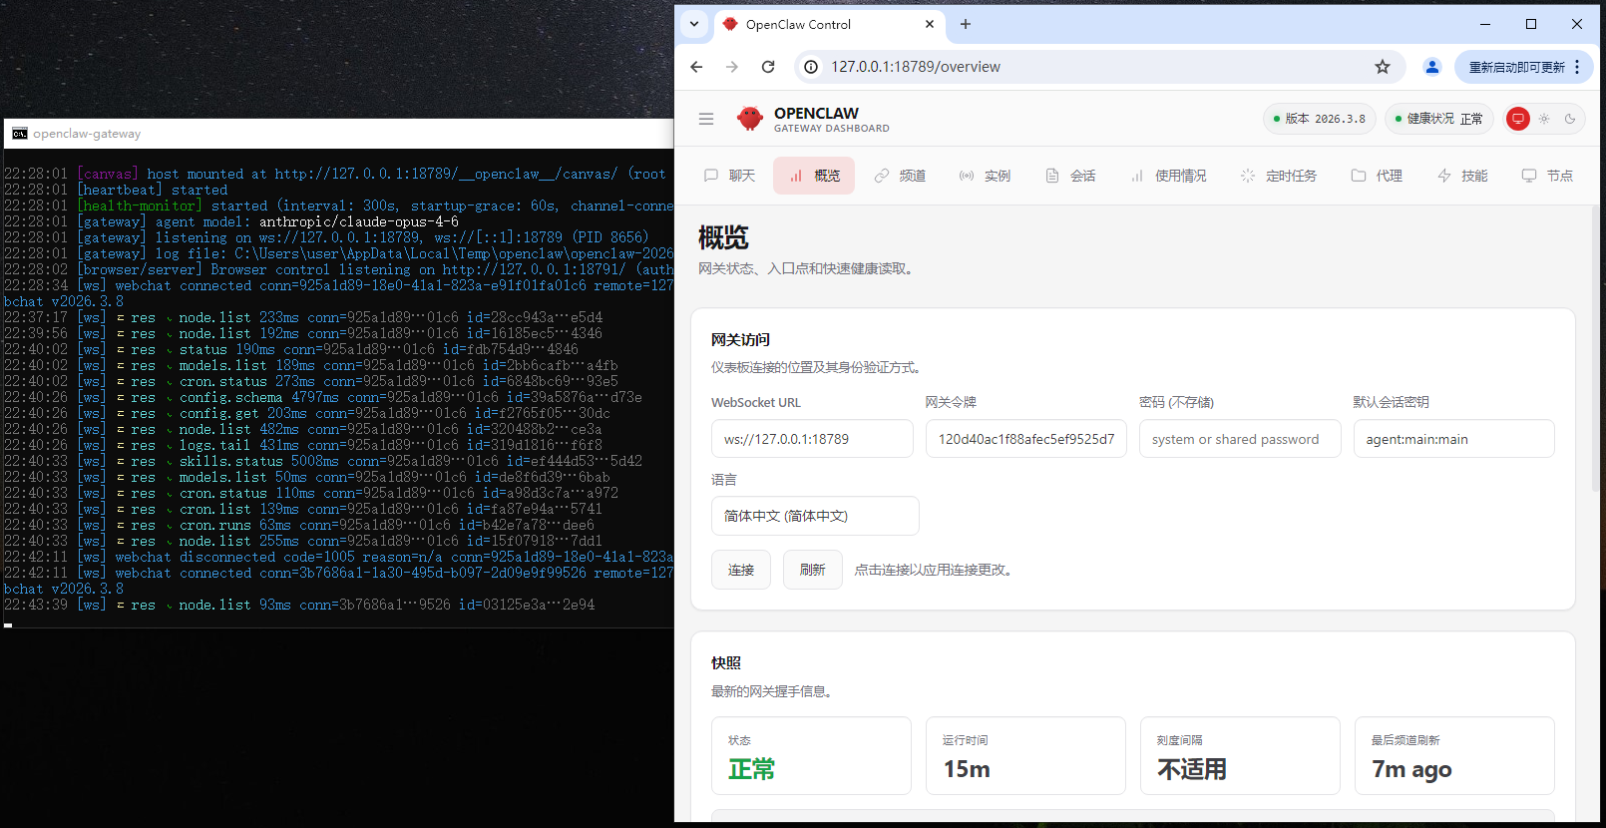
Task: Click the 网关令牌 token field
Action: pos(1026,439)
